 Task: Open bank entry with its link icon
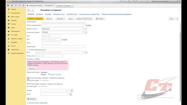86,52
